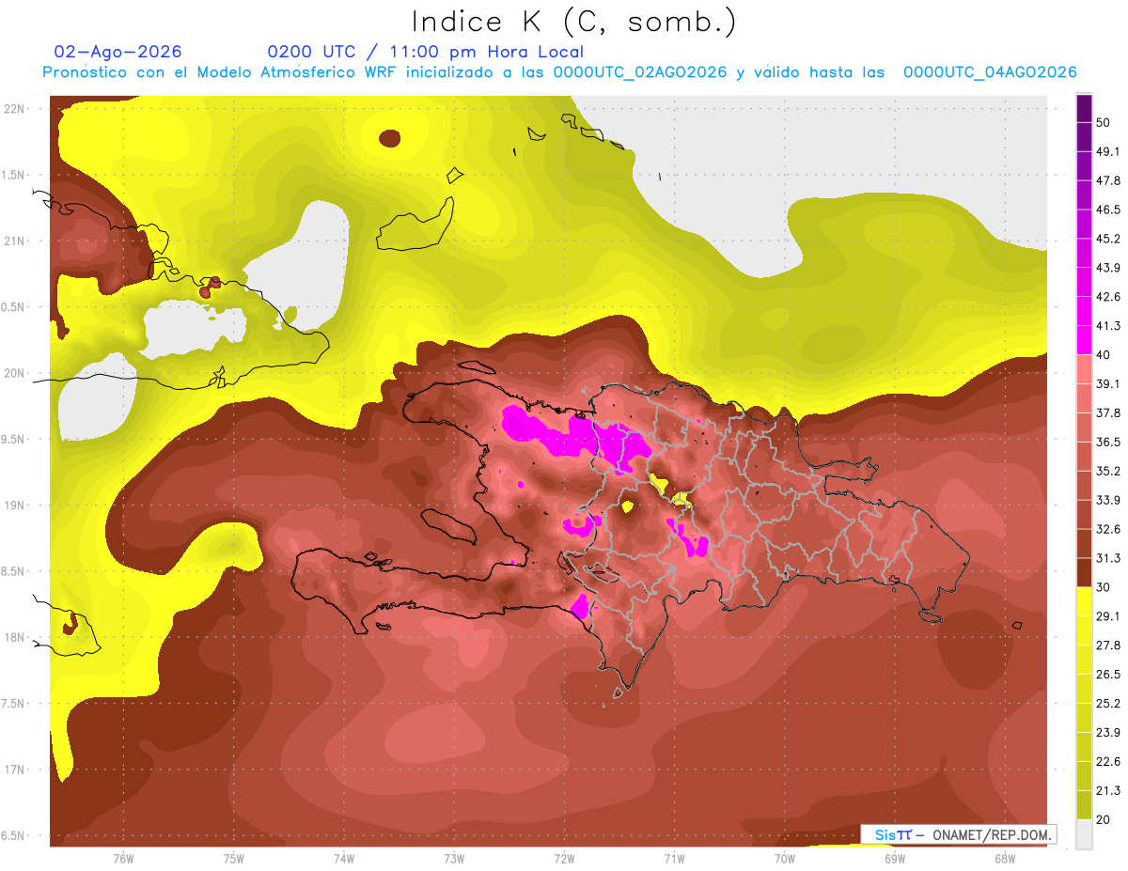
Task: Click the latitude axis label '18N'
Action: (x=13, y=638)
